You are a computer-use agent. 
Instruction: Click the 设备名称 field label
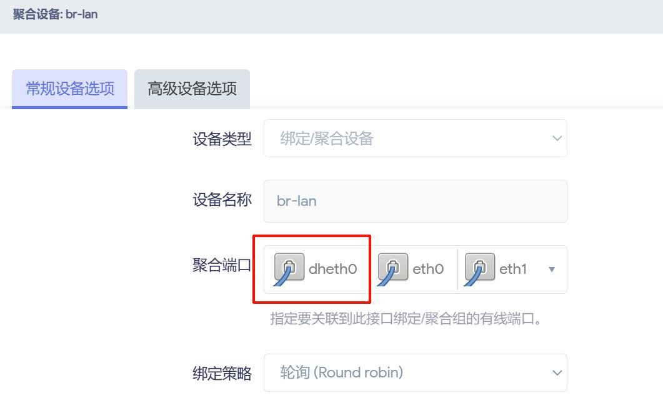(222, 200)
